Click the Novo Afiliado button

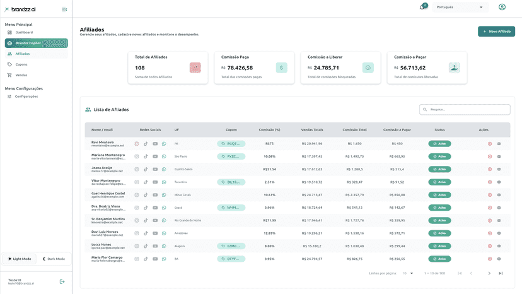[496, 32]
